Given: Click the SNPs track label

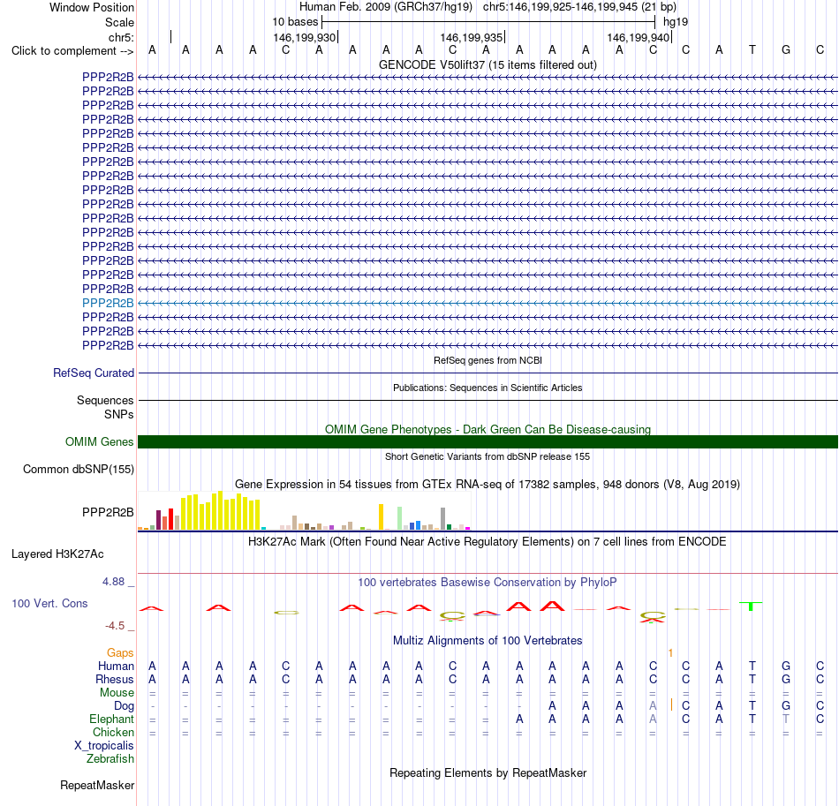Looking at the screenshot, I should click(x=119, y=415).
